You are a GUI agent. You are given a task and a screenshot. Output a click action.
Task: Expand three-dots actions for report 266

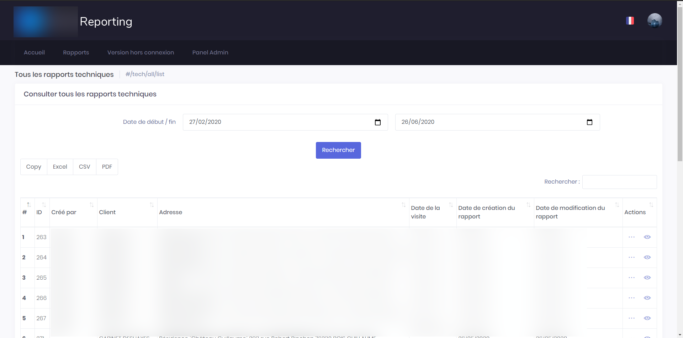pyautogui.click(x=631, y=298)
